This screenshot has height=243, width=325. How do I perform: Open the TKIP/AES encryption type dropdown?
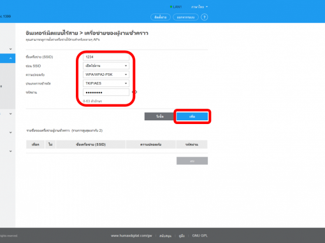click(106, 83)
